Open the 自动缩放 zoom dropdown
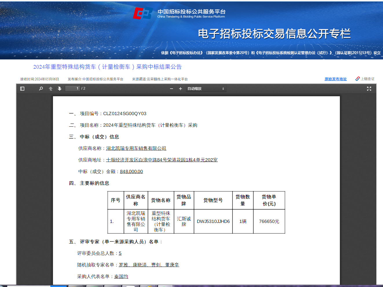 click(206, 89)
